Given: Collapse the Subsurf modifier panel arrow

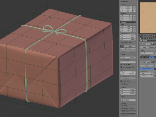Looking at the screenshot, I should (141, 62).
